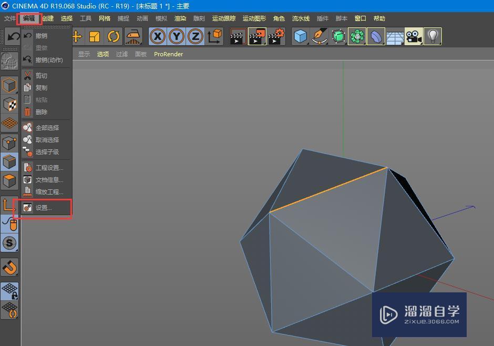Image resolution: width=494 pixels, height=346 pixels.
Task: Open the 渲染 menu in the menu bar
Action: pyautogui.click(x=180, y=18)
